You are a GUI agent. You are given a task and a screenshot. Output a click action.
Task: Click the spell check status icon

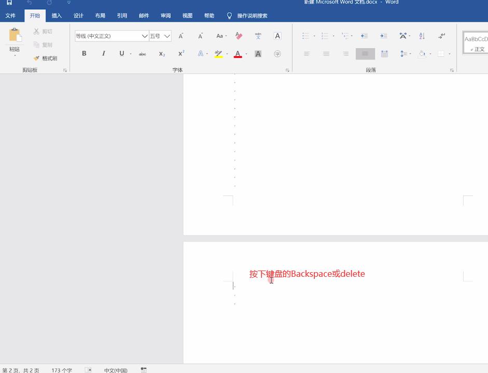[x=88, y=370]
